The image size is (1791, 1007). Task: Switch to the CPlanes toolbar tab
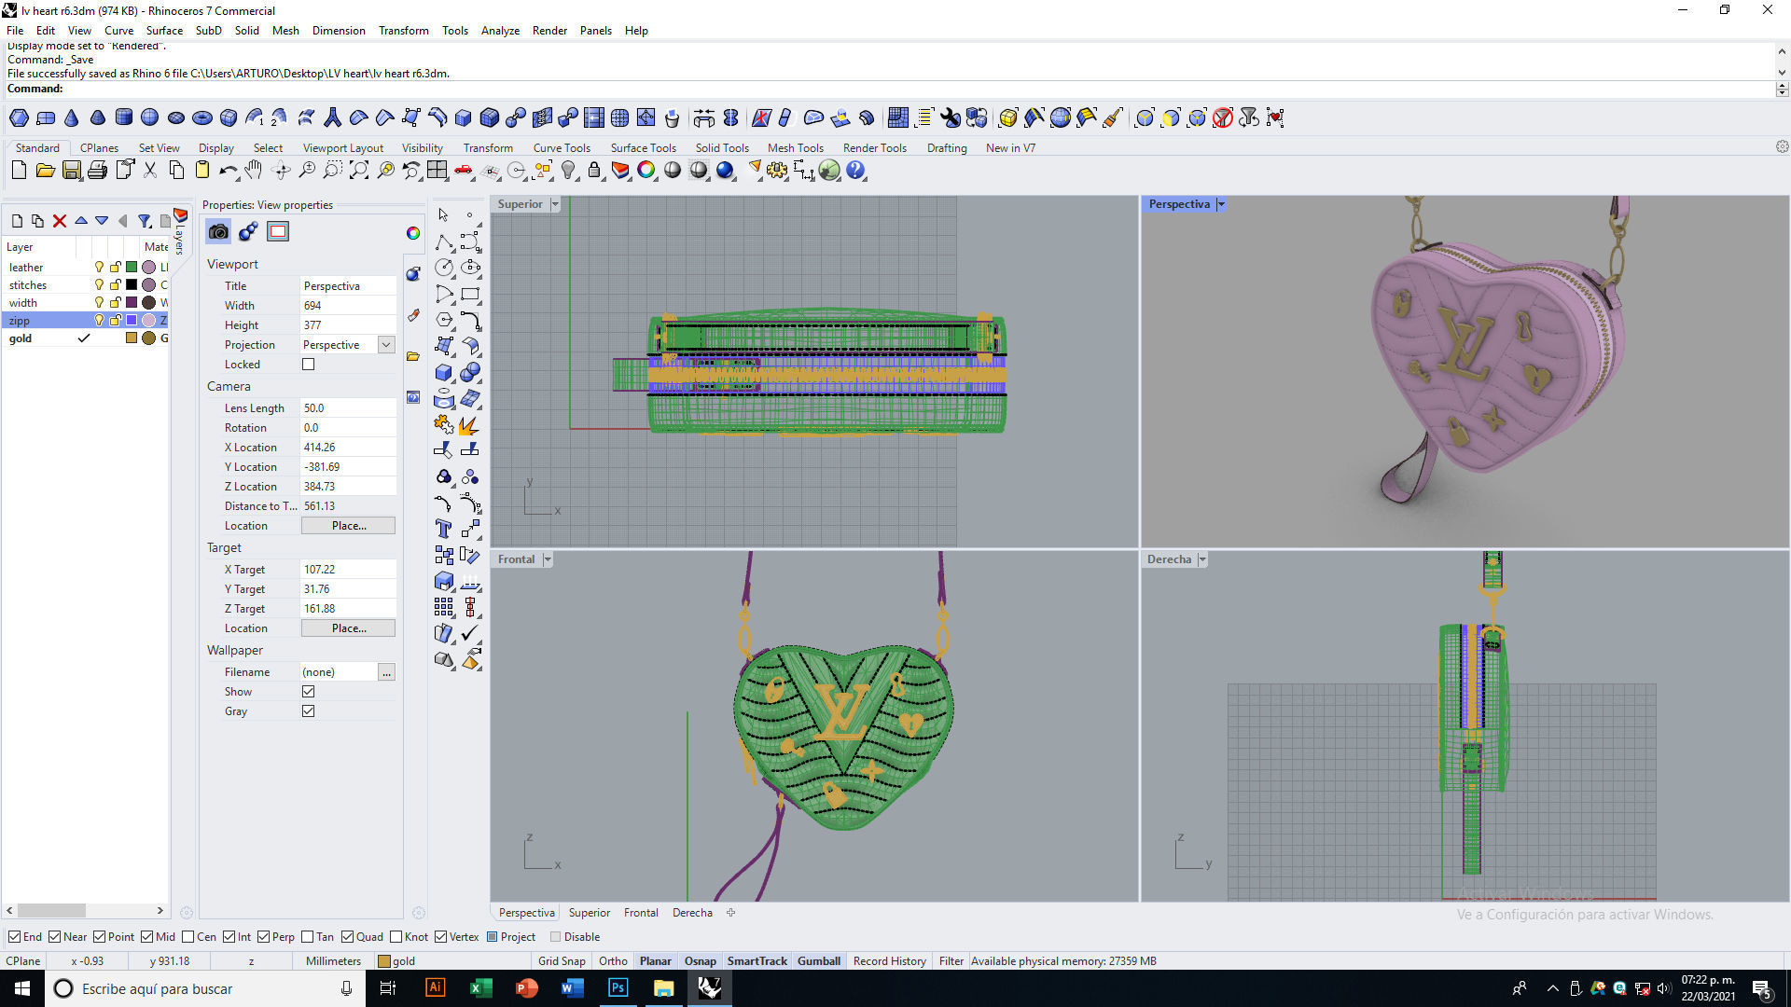[99, 148]
